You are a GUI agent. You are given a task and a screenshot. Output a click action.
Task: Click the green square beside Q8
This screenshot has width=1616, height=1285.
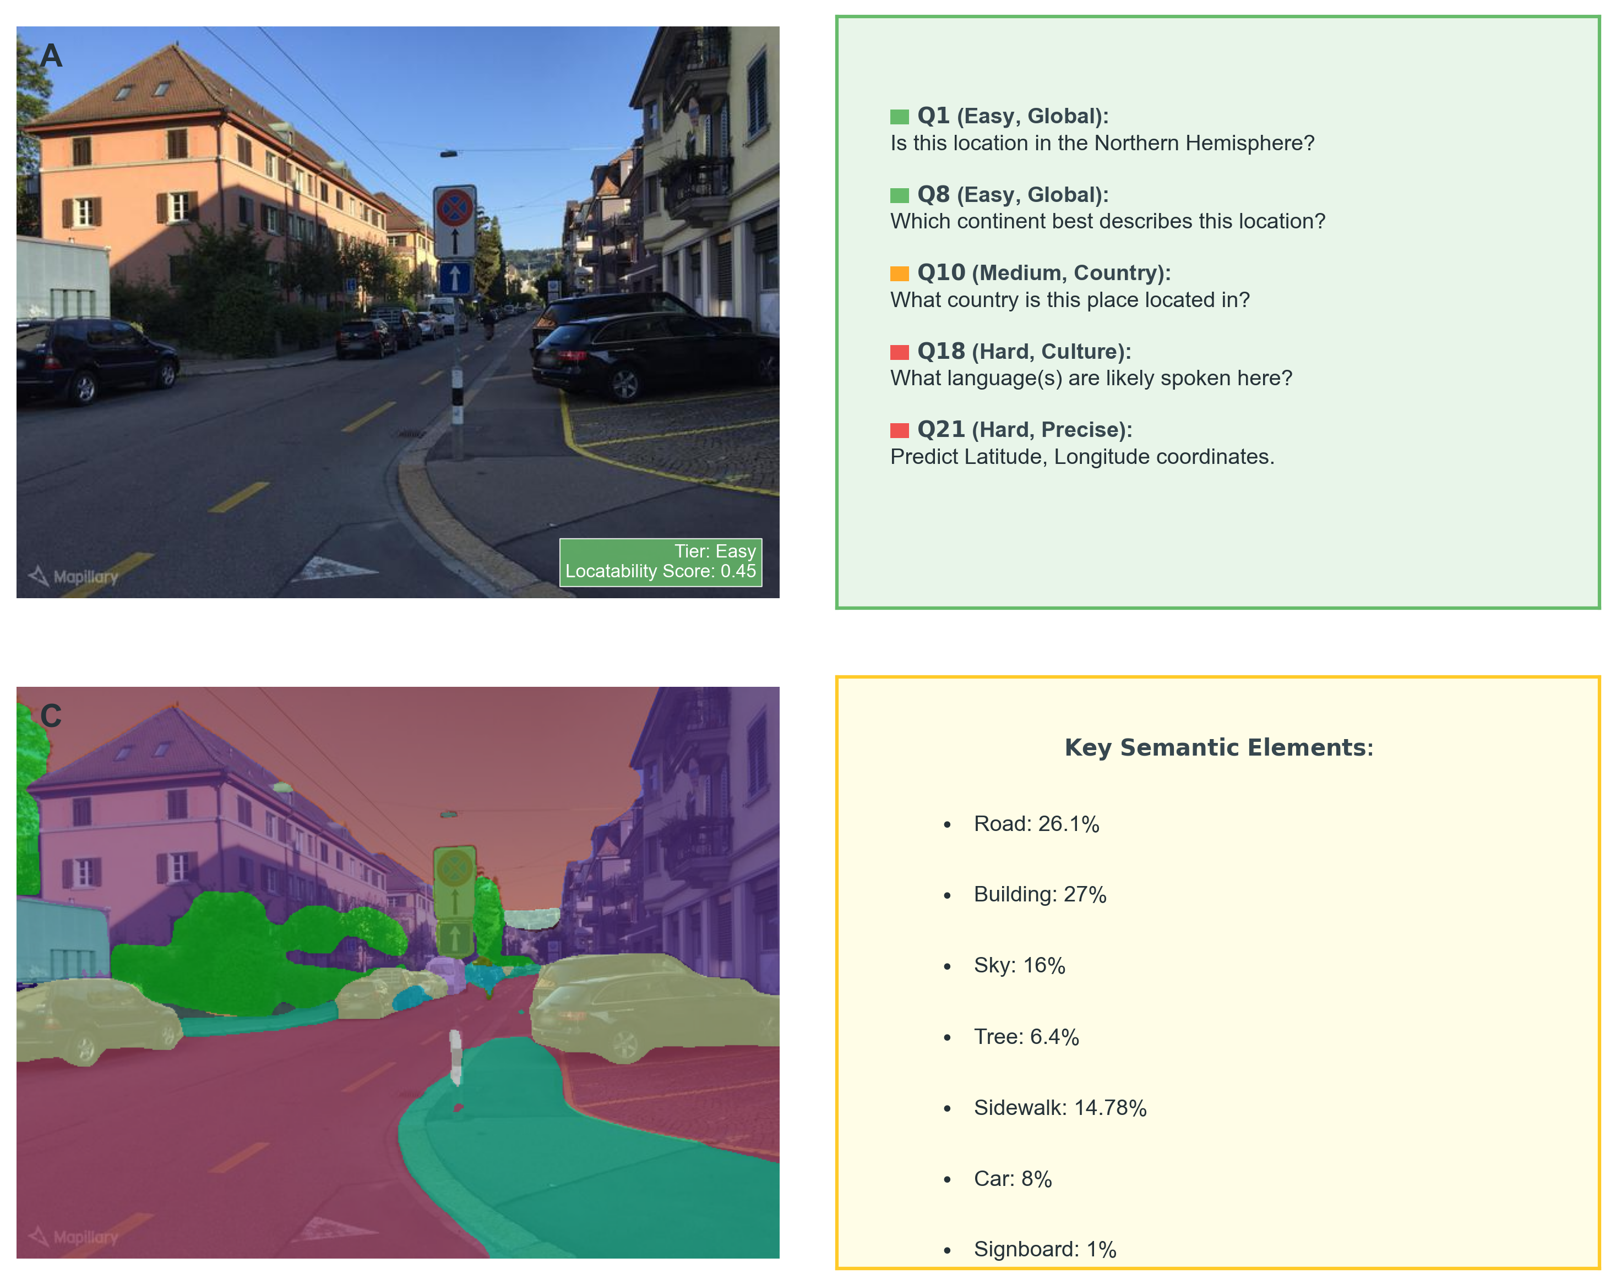(899, 195)
